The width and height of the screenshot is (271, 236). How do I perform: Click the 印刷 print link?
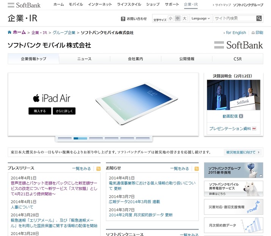pos(259,33)
